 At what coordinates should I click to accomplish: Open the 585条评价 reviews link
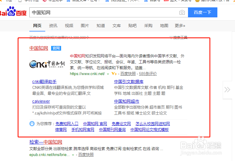pyautogui.click(x=148, y=74)
